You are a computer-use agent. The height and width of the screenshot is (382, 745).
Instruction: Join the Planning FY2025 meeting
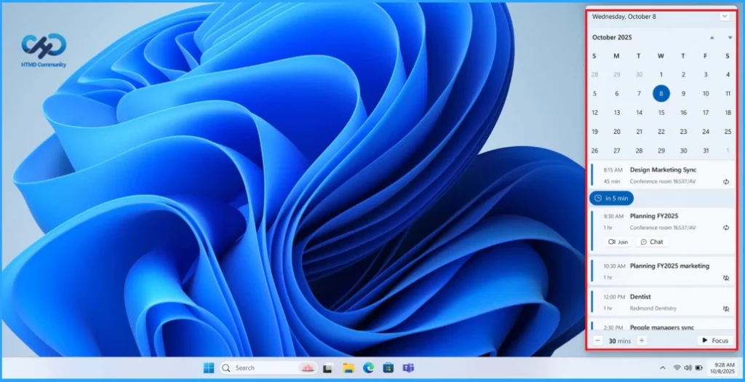click(x=618, y=242)
